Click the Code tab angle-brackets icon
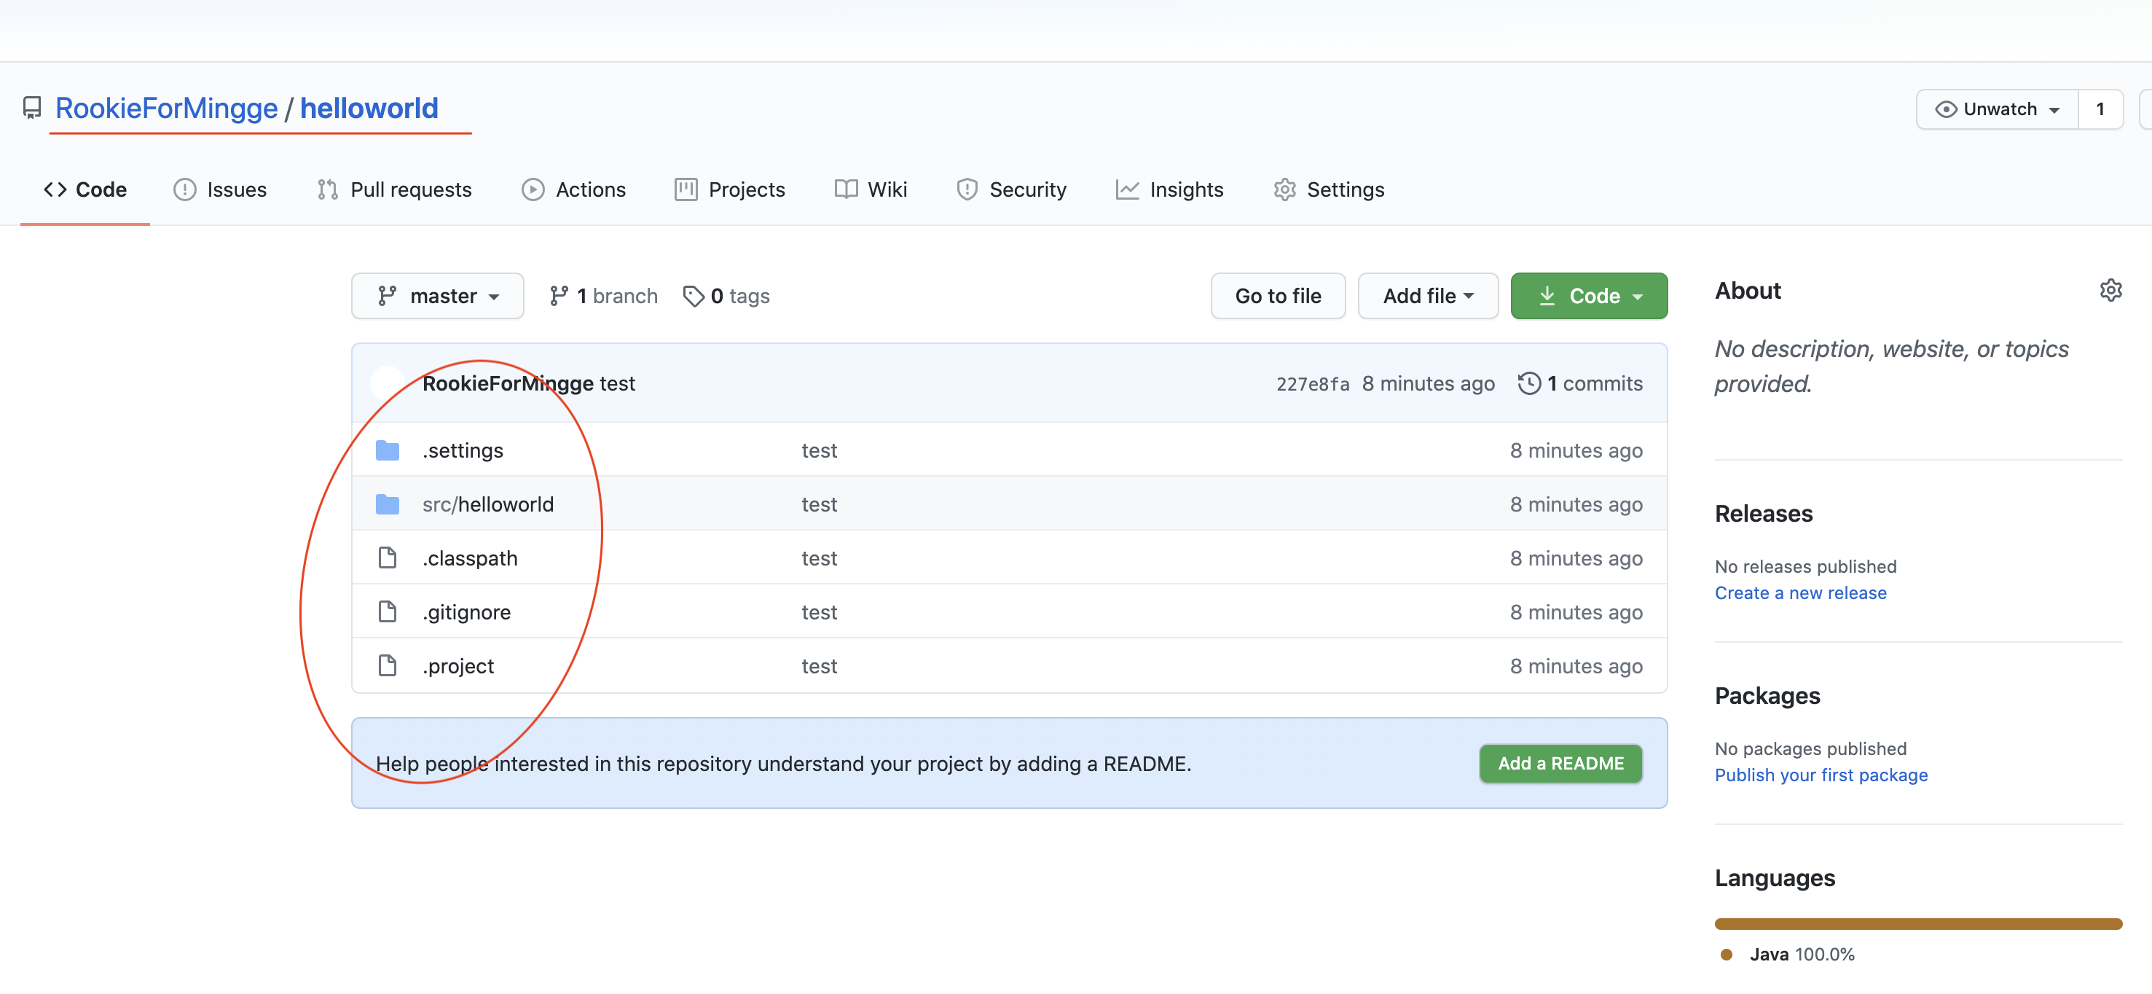Screen dimensions: 2152x994 click(x=55, y=189)
